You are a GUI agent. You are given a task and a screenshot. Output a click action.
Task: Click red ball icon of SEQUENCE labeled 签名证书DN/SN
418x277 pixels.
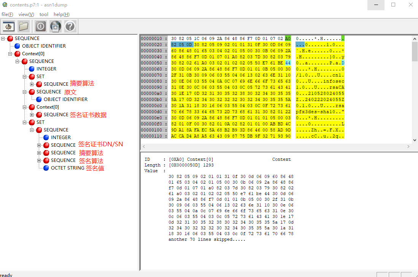pos(46,145)
